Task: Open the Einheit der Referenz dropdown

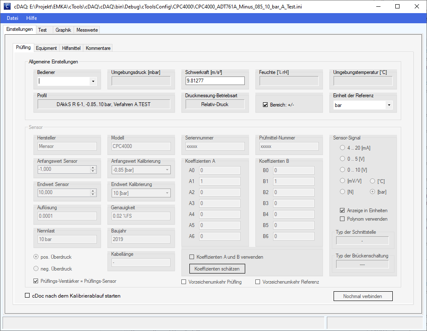Action: point(389,105)
